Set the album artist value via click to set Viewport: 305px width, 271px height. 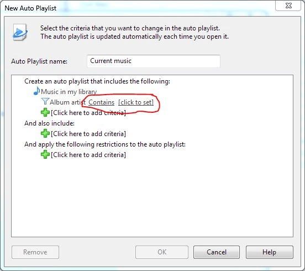point(136,102)
